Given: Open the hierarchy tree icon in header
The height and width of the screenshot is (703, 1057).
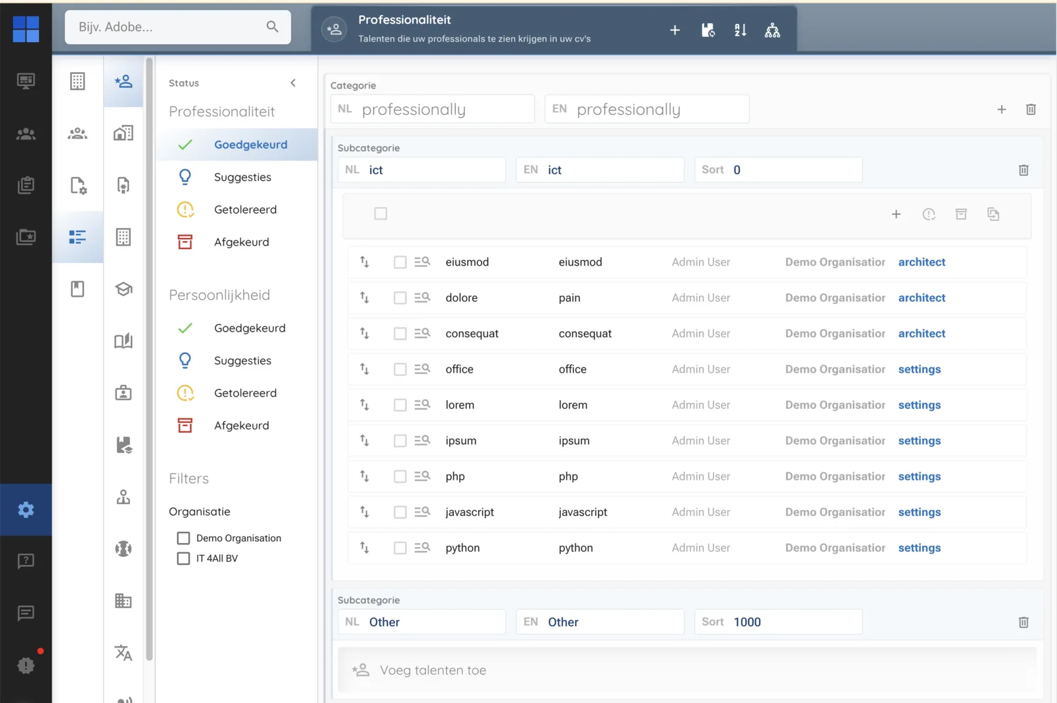Looking at the screenshot, I should pyautogui.click(x=772, y=30).
